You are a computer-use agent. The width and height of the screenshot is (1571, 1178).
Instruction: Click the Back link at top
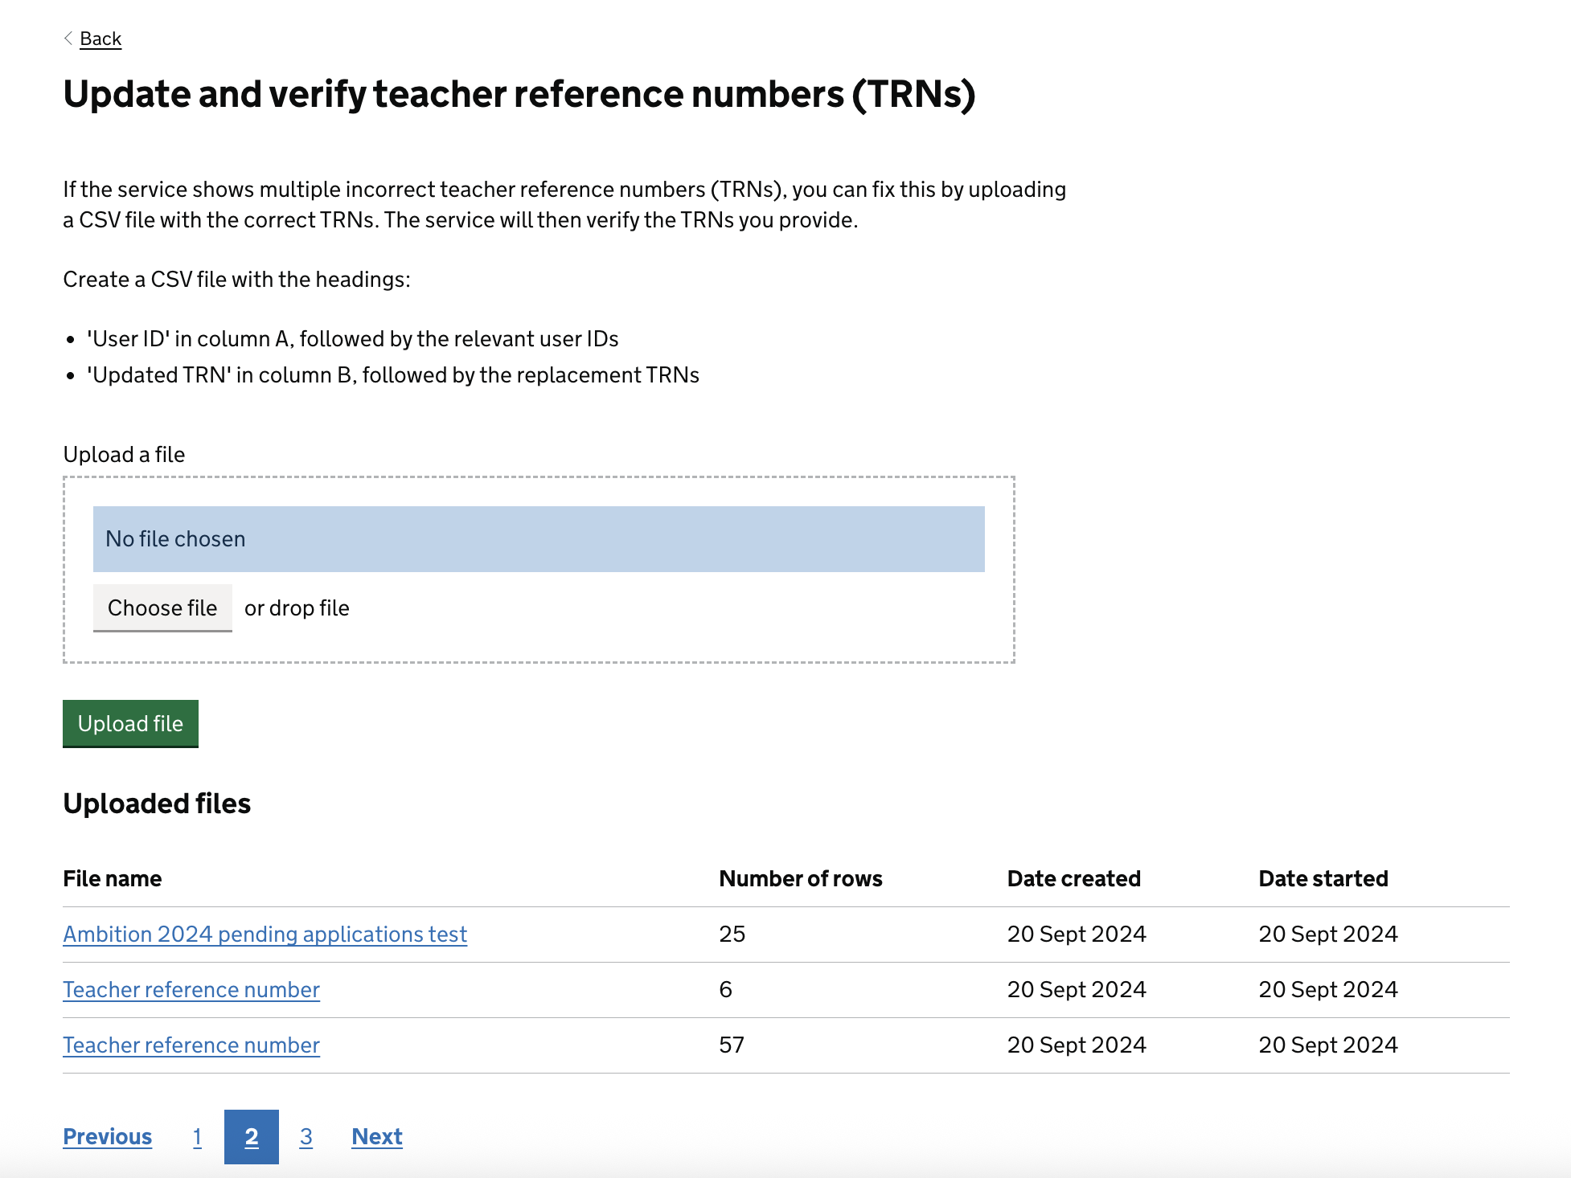[100, 38]
